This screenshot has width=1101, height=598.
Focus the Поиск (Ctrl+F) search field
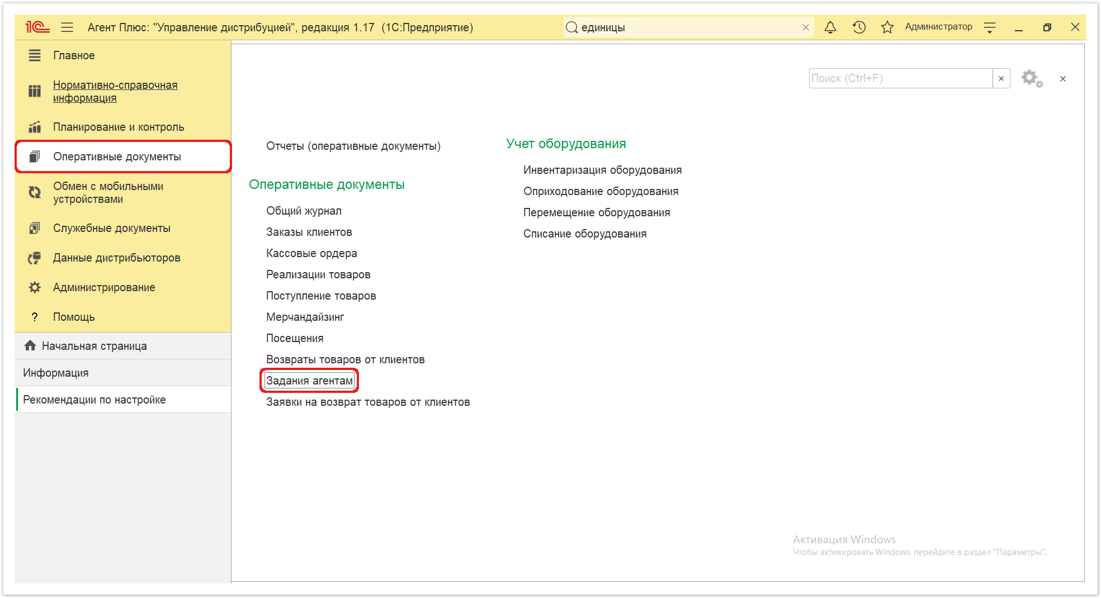pos(900,79)
